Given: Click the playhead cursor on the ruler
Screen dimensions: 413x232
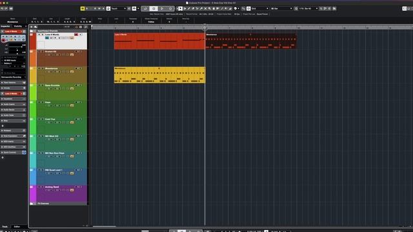Looking at the screenshot, I should point(205,27).
